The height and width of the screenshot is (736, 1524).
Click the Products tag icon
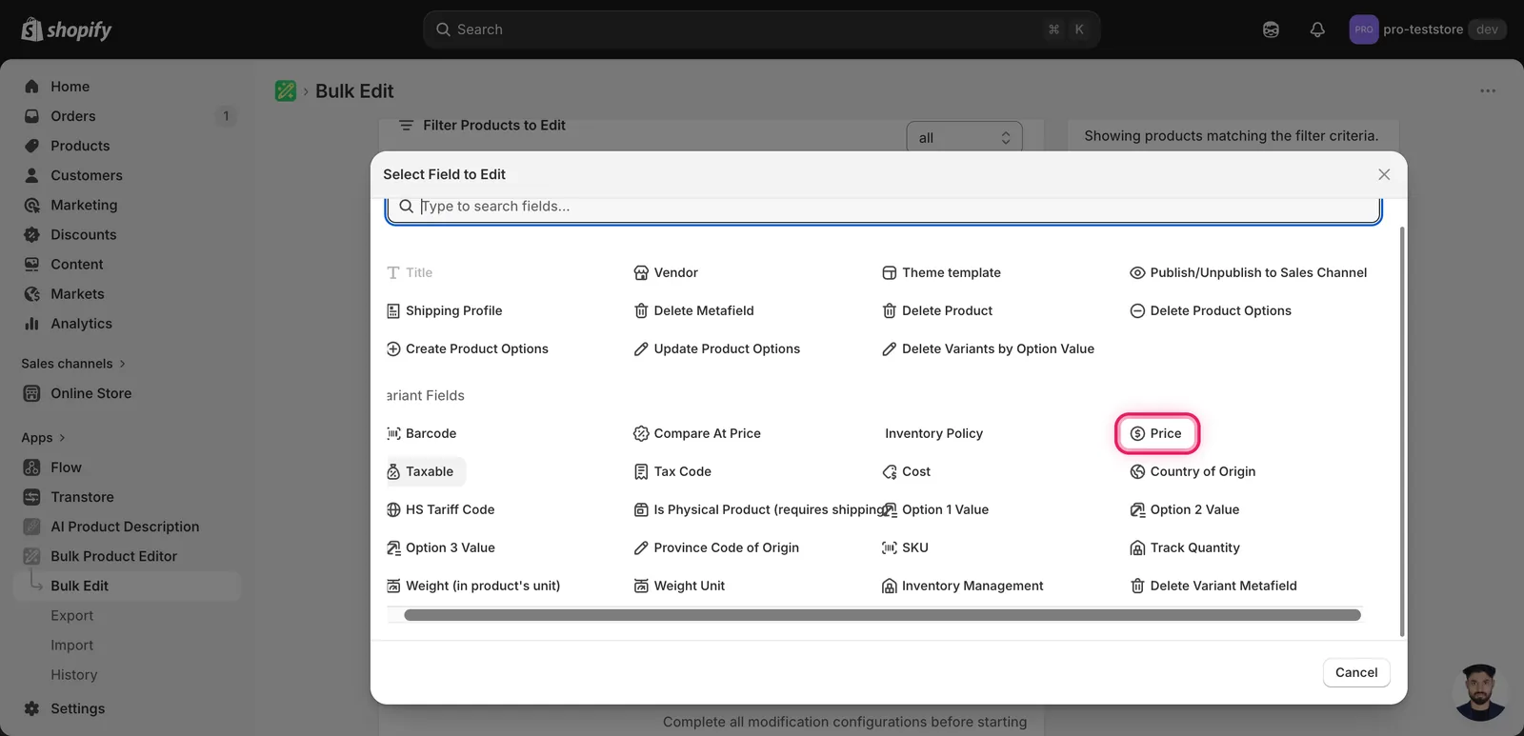(31, 146)
